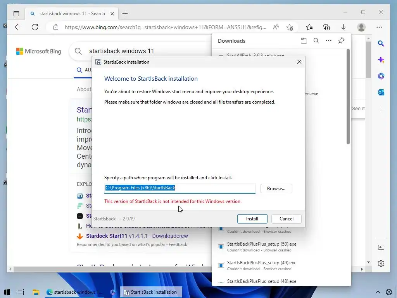Open sidebar settings gear
Screen dimensions: 397x298
(x=381, y=263)
